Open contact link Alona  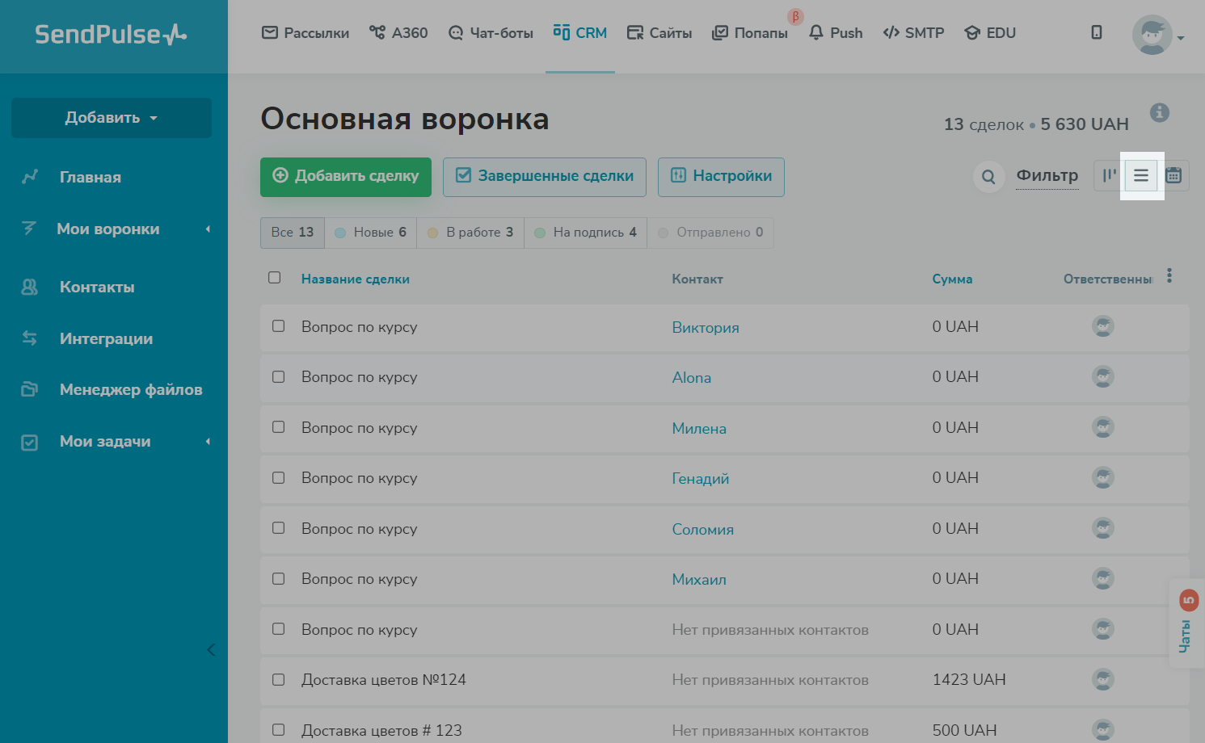692,378
